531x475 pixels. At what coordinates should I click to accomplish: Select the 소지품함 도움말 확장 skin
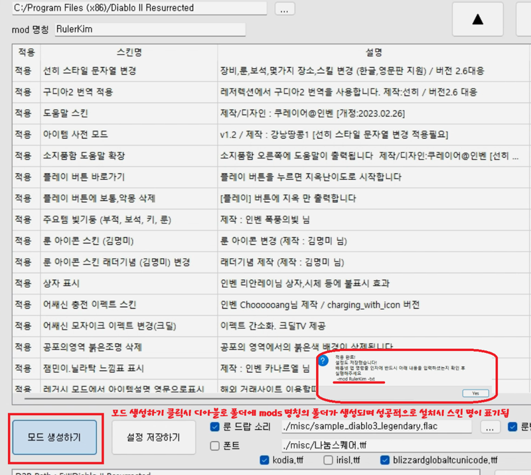(x=84, y=156)
